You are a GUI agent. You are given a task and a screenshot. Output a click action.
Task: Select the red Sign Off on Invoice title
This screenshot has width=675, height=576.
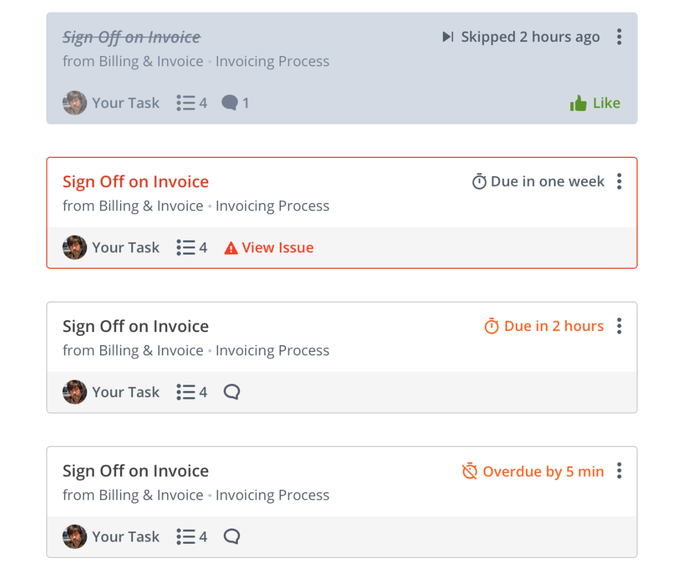pyautogui.click(x=135, y=181)
